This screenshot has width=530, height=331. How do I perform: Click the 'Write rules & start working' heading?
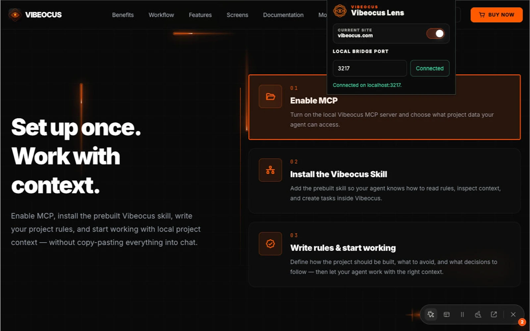point(343,248)
